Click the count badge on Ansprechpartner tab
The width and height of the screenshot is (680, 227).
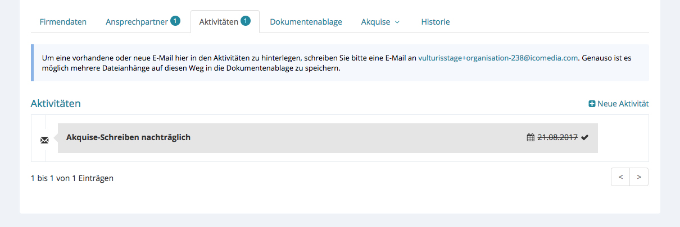[x=175, y=21]
